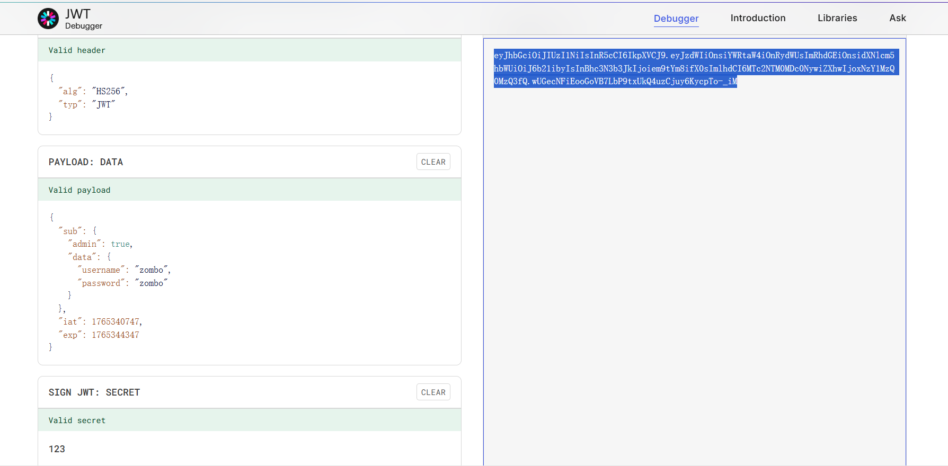Screen dimensions: 948x466
Task: Open the Debugger tab
Action: 676,19
